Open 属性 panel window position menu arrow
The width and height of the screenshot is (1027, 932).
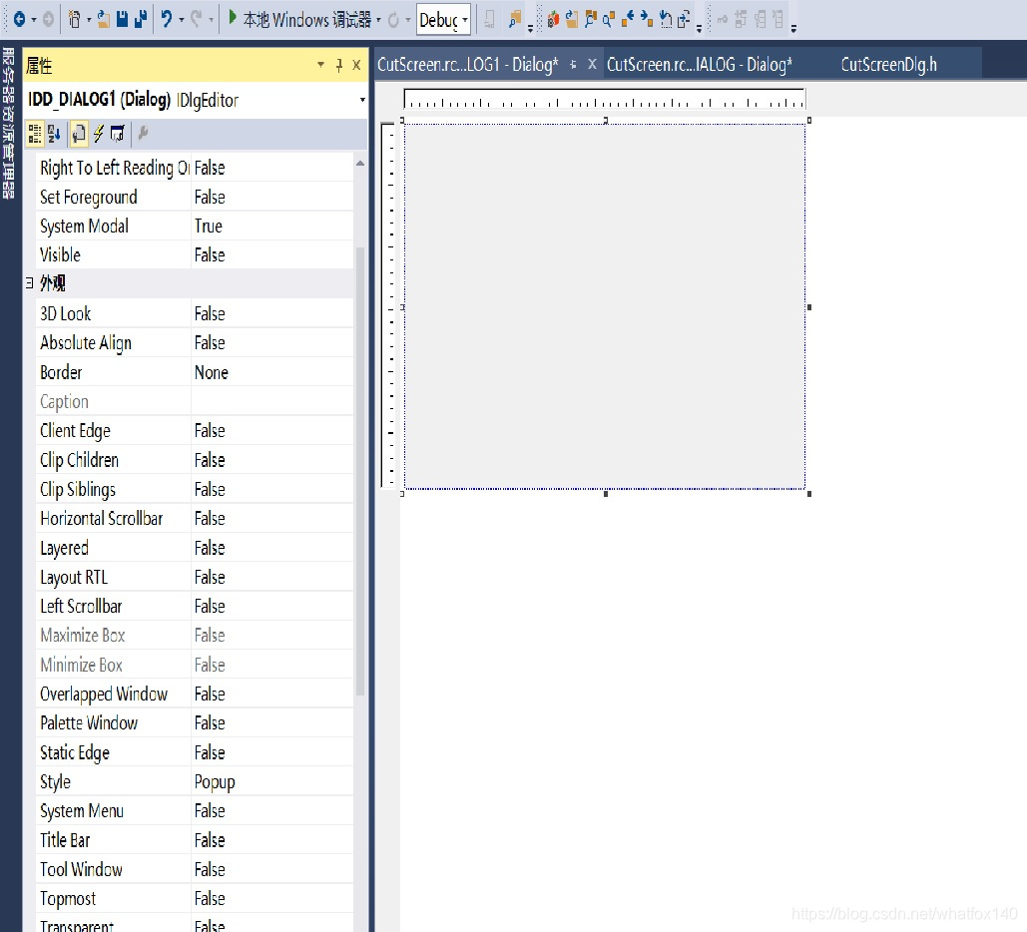[x=321, y=65]
